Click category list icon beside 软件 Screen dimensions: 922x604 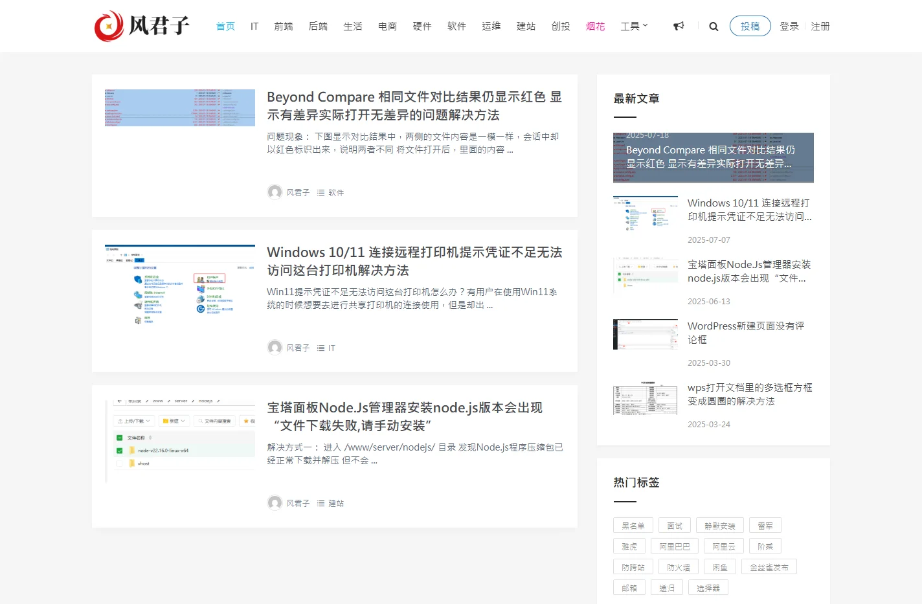[320, 192]
